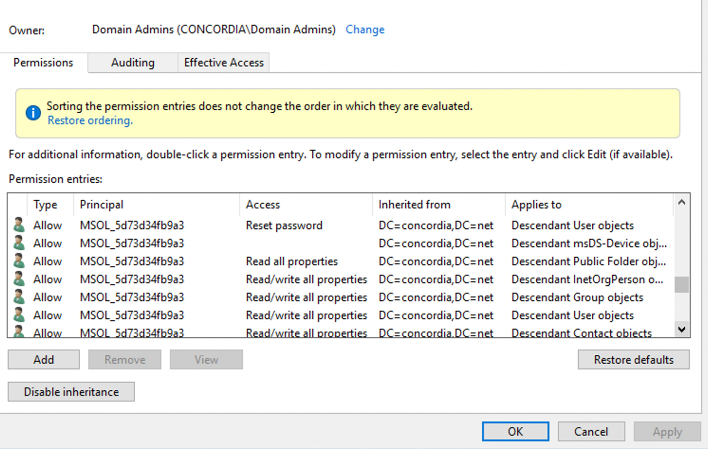Click the info icon in the yellow notice banner
Screen dimensions: 708x449
pyautogui.click(x=33, y=113)
